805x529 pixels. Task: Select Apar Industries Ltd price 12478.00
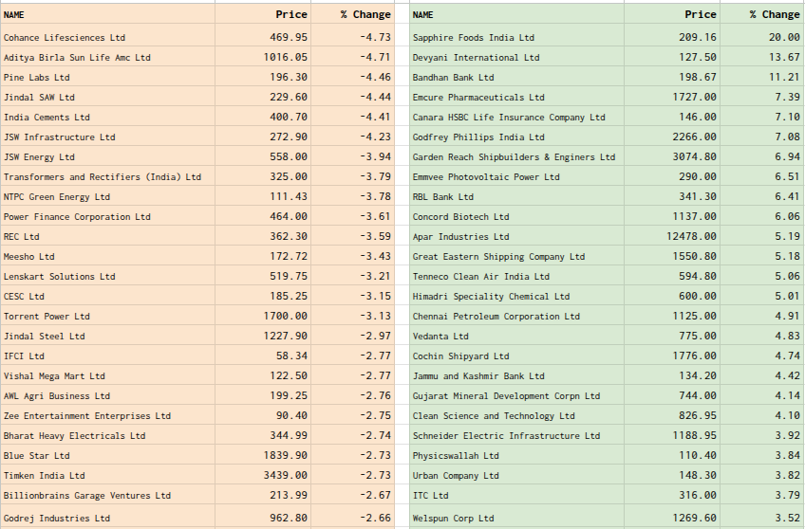click(691, 236)
